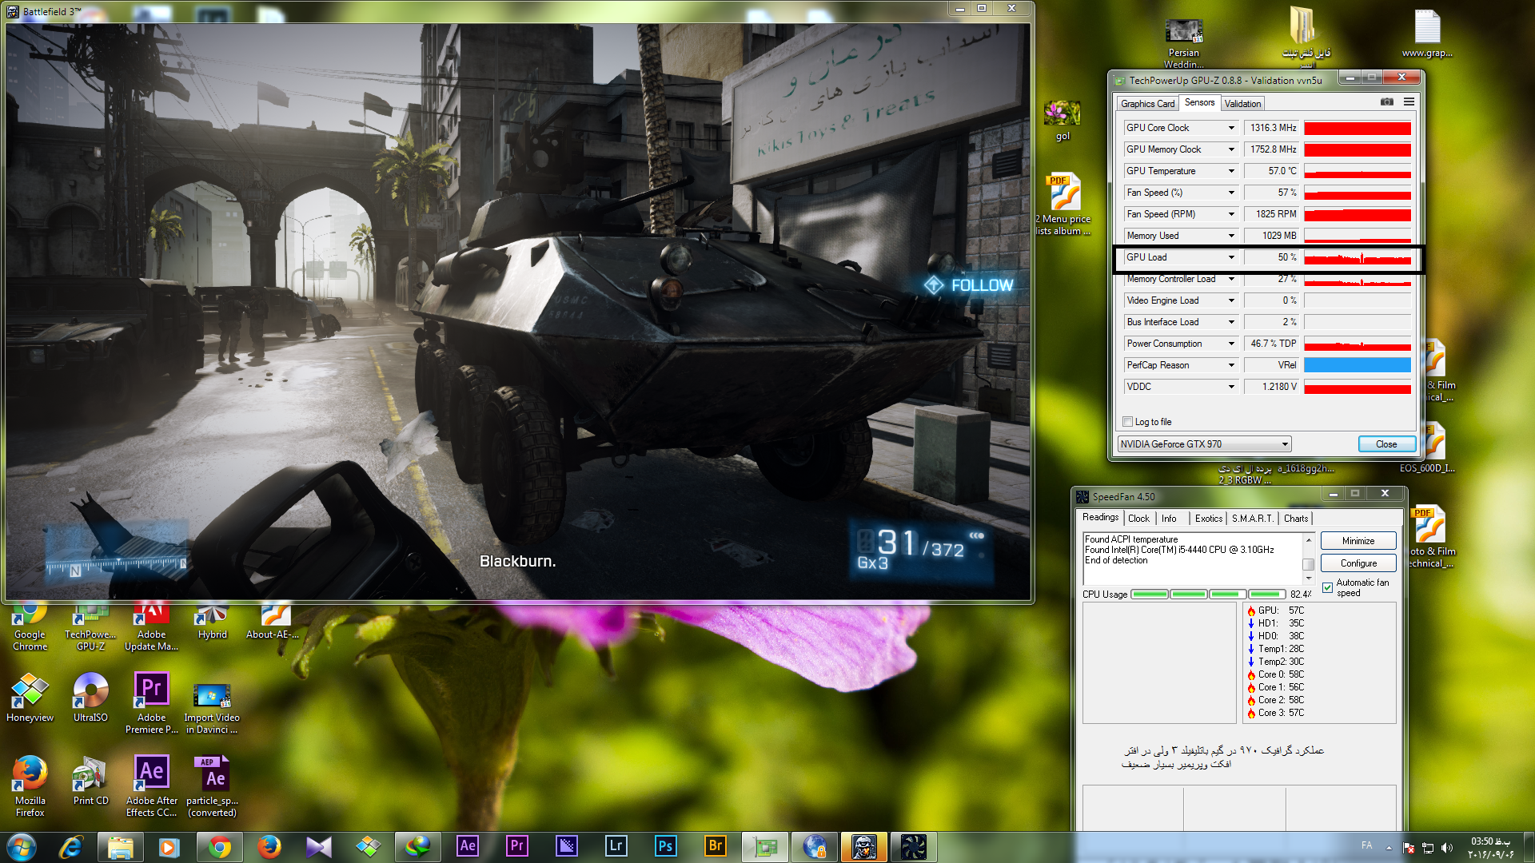Screen dimensions: 1535x863
Task: Expand VDDC sensor dropdown
Action: pyautogui.click(x=1231, y=387)
